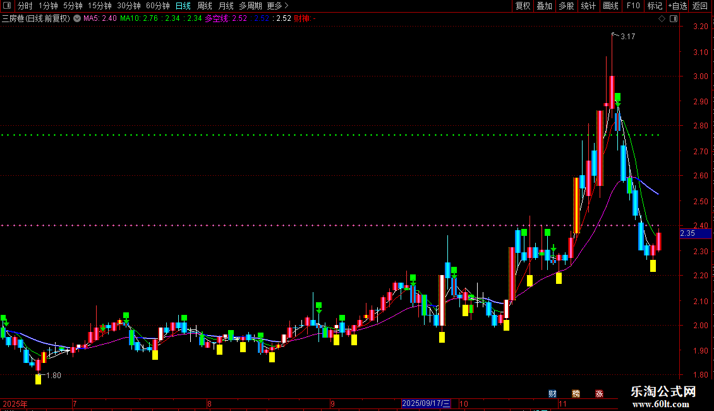This screenshot has width=714, height=411.
Task: Click the 1.80 low price annotation
Action: click(53, 376)
